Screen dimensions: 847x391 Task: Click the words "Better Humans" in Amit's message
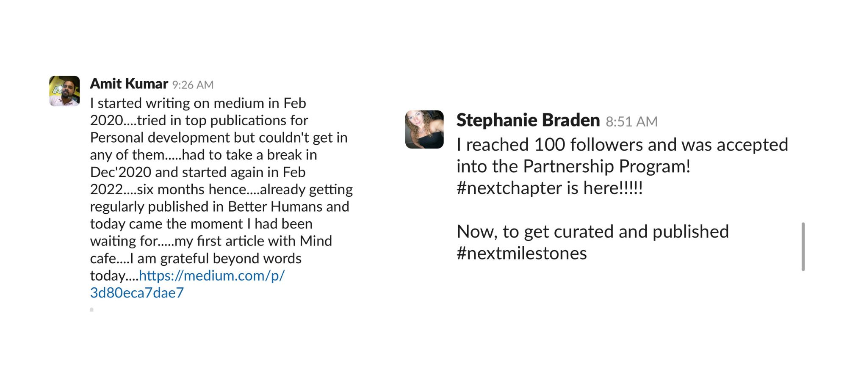[x=275, y=207]
